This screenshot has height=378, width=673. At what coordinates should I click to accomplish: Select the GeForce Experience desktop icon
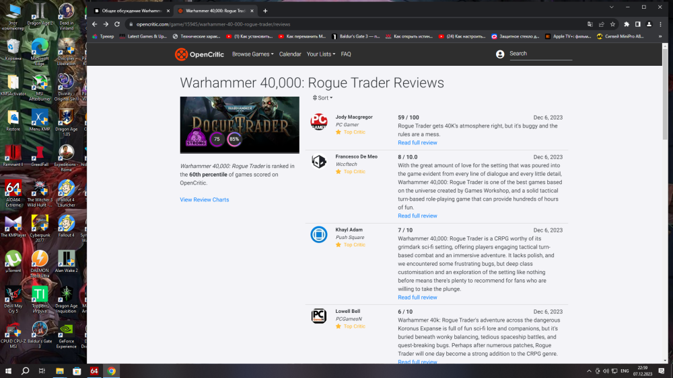tap(66, 335)
